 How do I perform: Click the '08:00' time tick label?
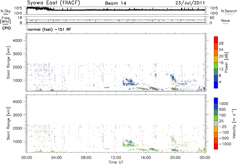click(x=86, y=158)
